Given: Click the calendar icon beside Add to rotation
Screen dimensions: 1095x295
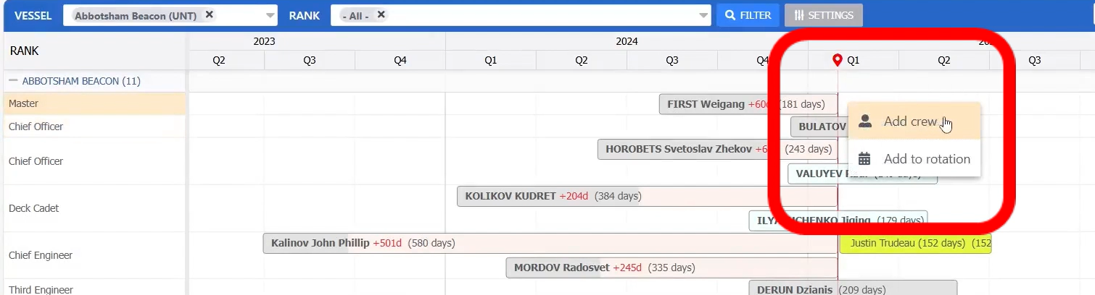Looking at the screenshot, I should [864, 159].
